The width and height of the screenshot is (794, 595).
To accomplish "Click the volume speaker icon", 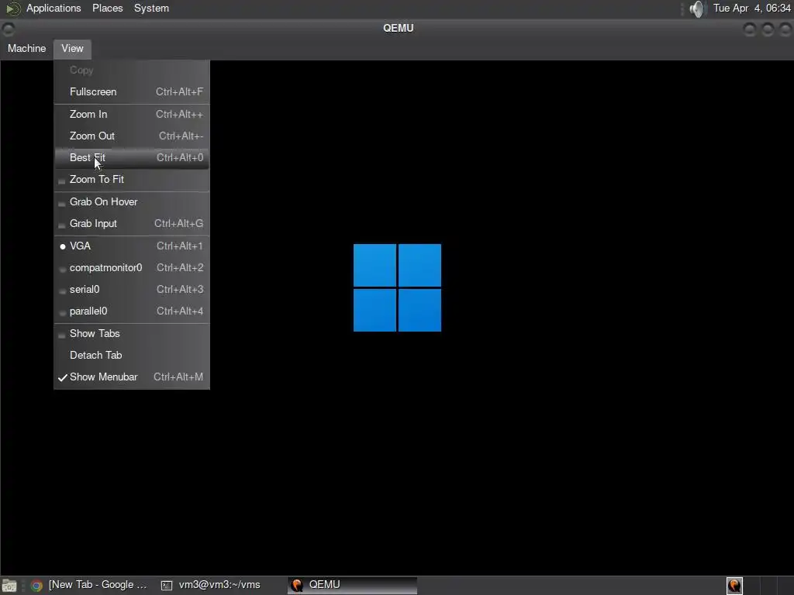I will point(697,9).
